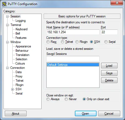Expand the SSH subcategory

13,89
